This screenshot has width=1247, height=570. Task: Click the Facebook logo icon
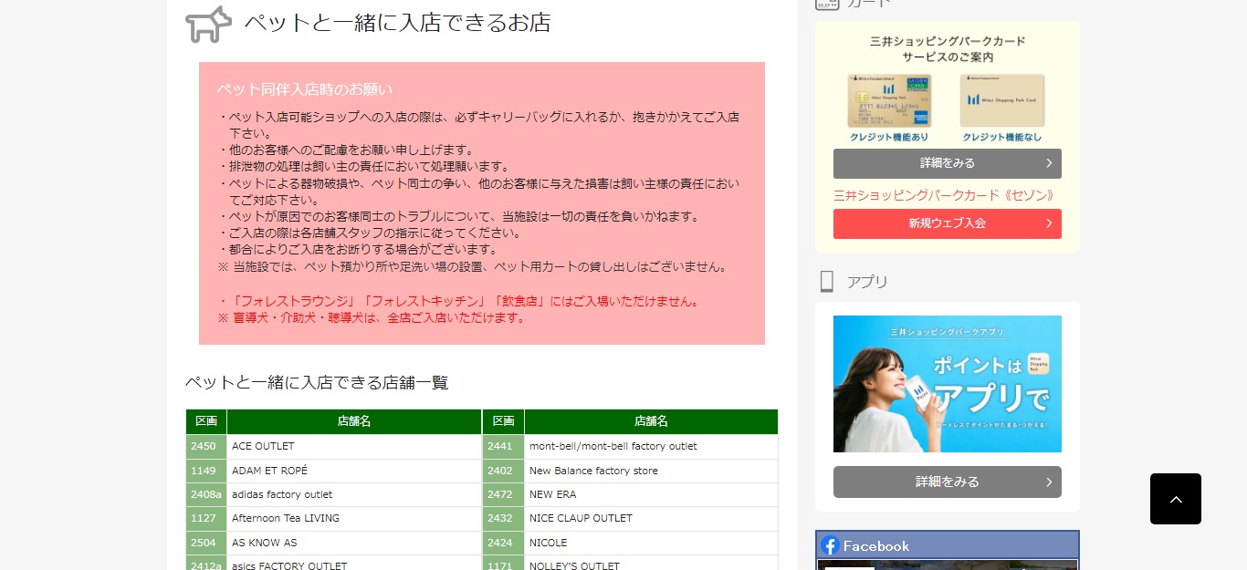pos(830,545)
